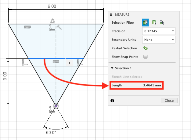
Task: Open the Secondary Units dropdown
Action: click(159, 40)
